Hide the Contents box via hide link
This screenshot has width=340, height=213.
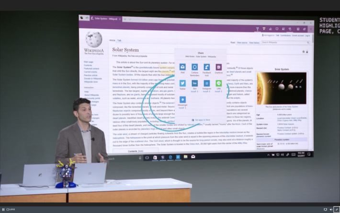tap(141, 151)
